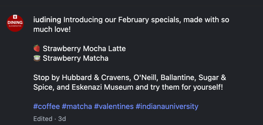
Task: Open the IU Dining profile avatar
Action: [15, 23]
